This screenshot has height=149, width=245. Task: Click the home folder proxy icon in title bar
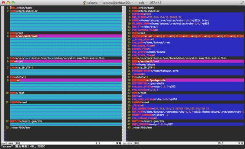coord(85,3)
